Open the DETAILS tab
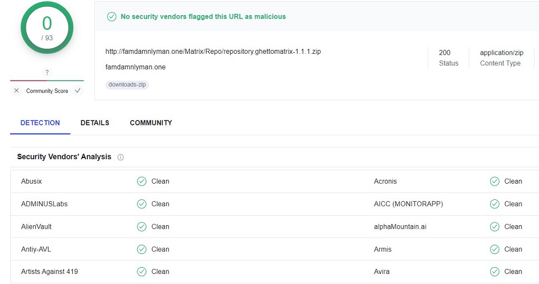This screenshot has height=284, width=539. pyautogui.click(x=95, y=123)
